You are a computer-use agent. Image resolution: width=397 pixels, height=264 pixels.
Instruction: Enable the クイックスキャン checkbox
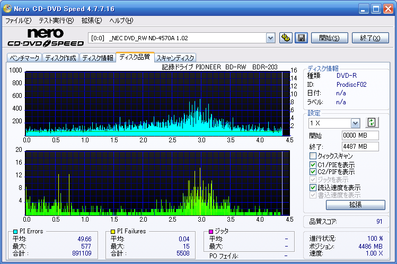tap(313, 156)
